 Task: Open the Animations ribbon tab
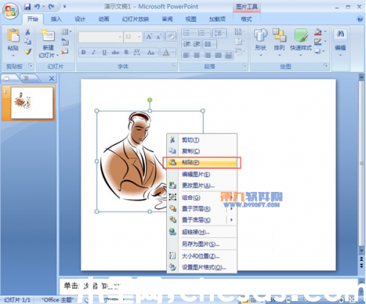(x=104, y=19)
